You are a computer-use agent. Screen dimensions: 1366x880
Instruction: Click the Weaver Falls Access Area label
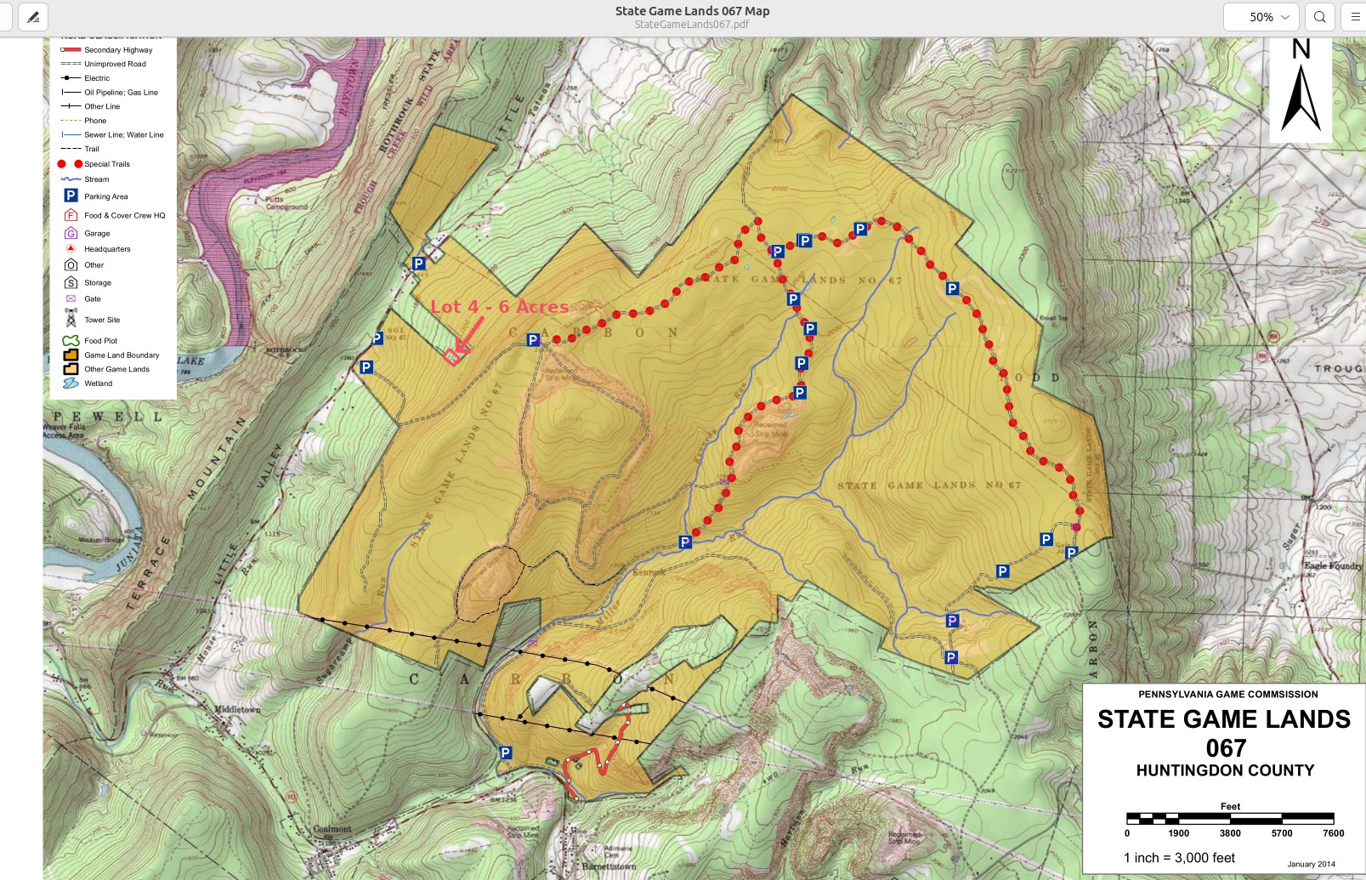point(64,431)
